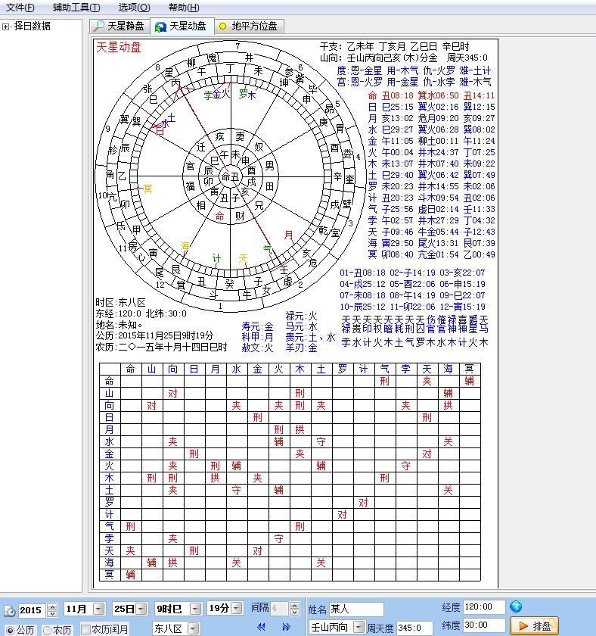This screenshot has width=596, height=636.
Task: Open the 辅助工具(T) menu
Action: (x=76, y=8)
